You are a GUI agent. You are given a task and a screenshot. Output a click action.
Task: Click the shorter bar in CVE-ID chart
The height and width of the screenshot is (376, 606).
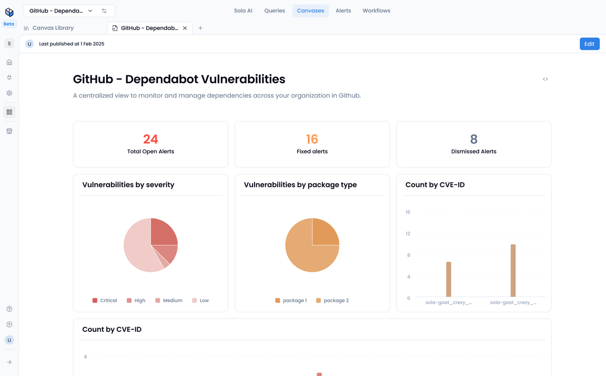click(449, 279)
